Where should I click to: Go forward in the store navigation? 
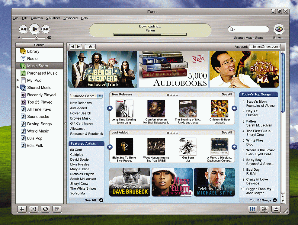click(x=79, y=47)
